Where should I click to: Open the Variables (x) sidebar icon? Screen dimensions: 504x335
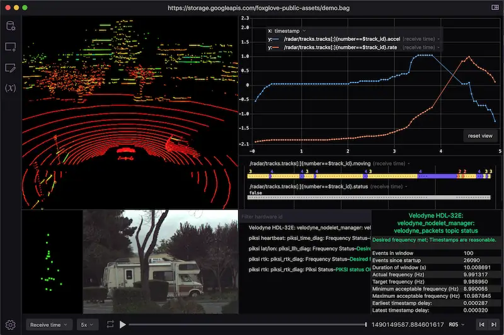tap(10, 88)
